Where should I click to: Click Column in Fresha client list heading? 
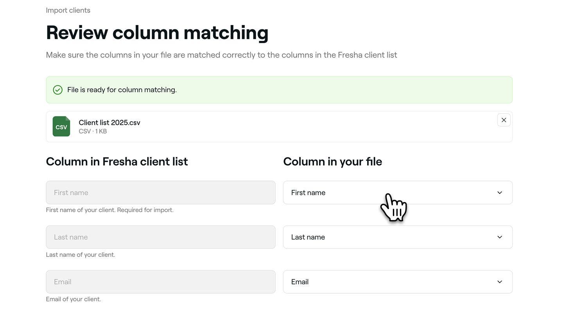[117, 161]
